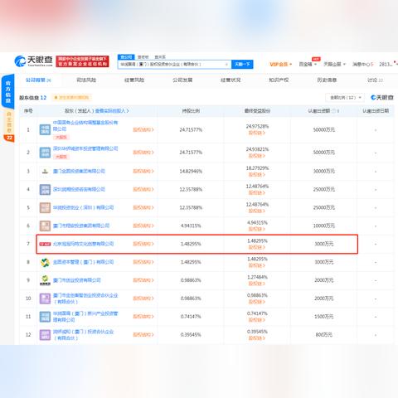398x398 pixels.
Task: Click the 持股比例 column header
Action: coord(191,111)
